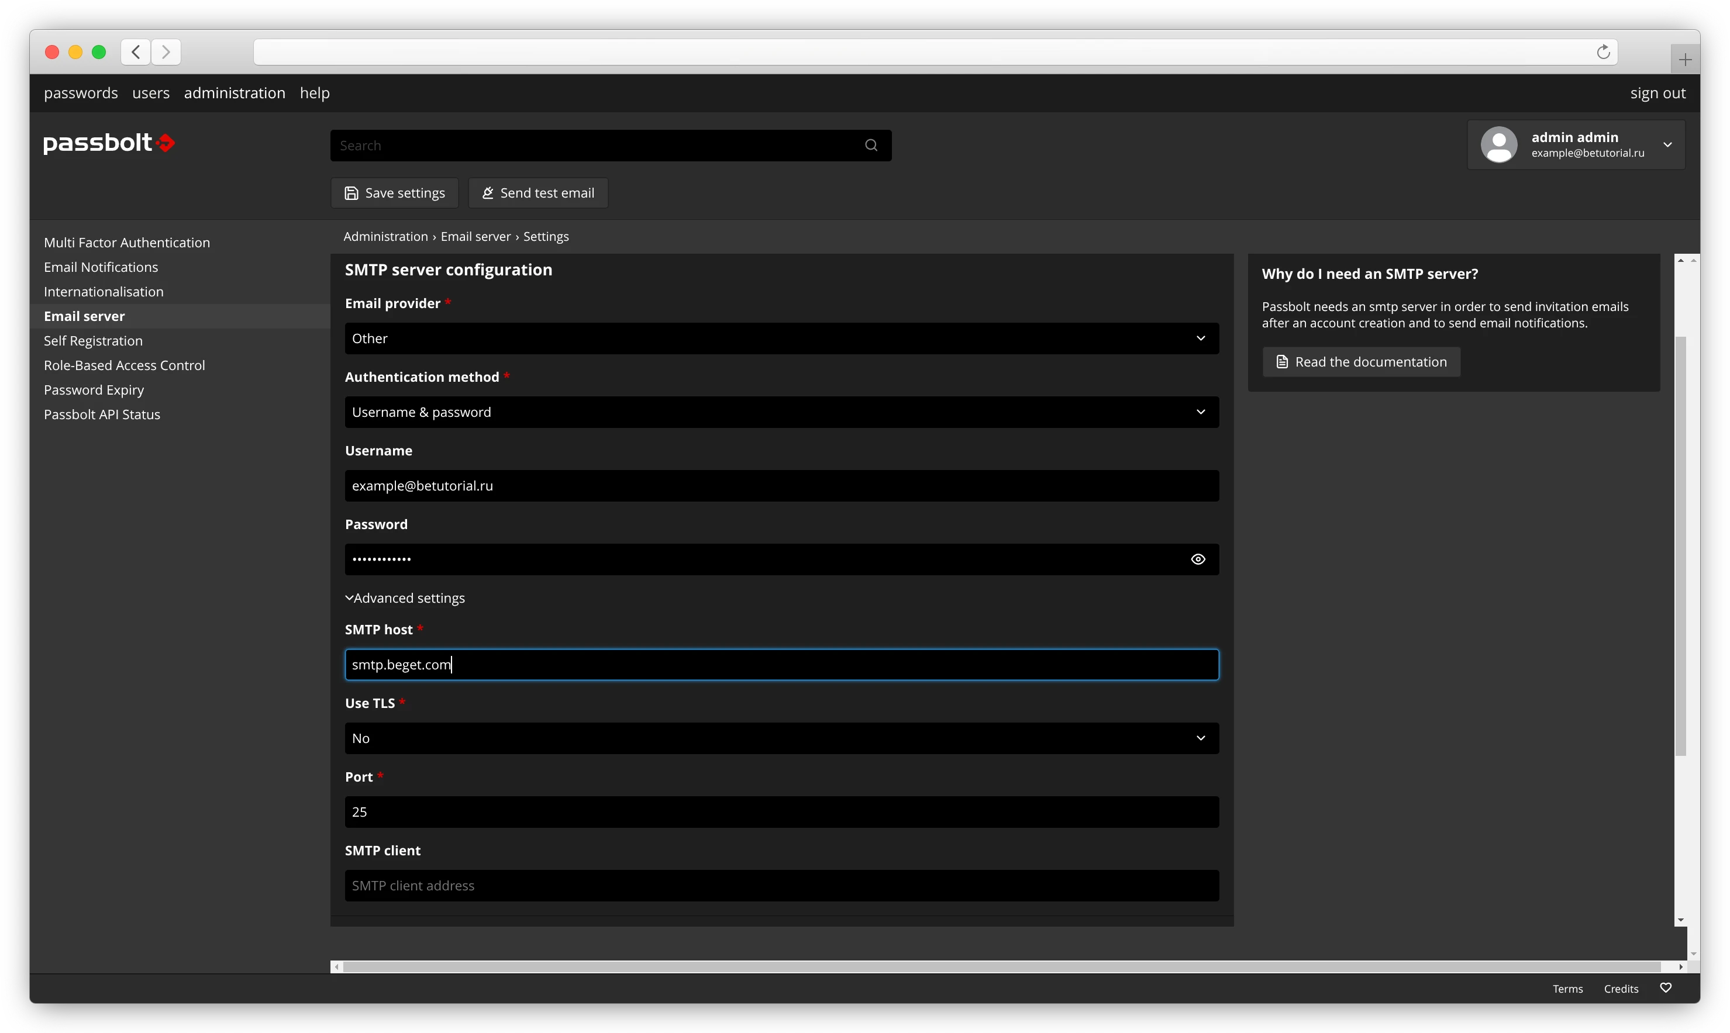Go back using the browser back arrow
The width and height of the screenshot is (1730, 1033).
(136, 52)
